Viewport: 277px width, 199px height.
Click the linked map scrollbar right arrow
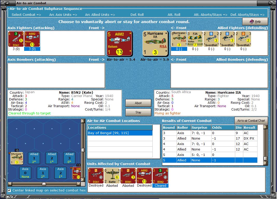tap(78, 184)
